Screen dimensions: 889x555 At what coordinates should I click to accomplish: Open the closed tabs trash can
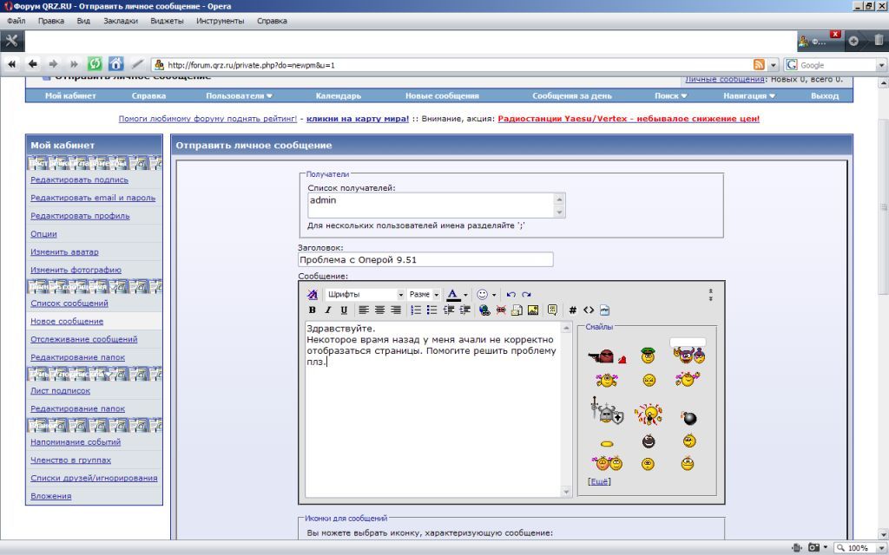point(879,41)
